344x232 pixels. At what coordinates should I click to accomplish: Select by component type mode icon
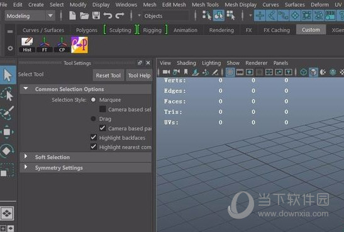click(x=231, y=16)
